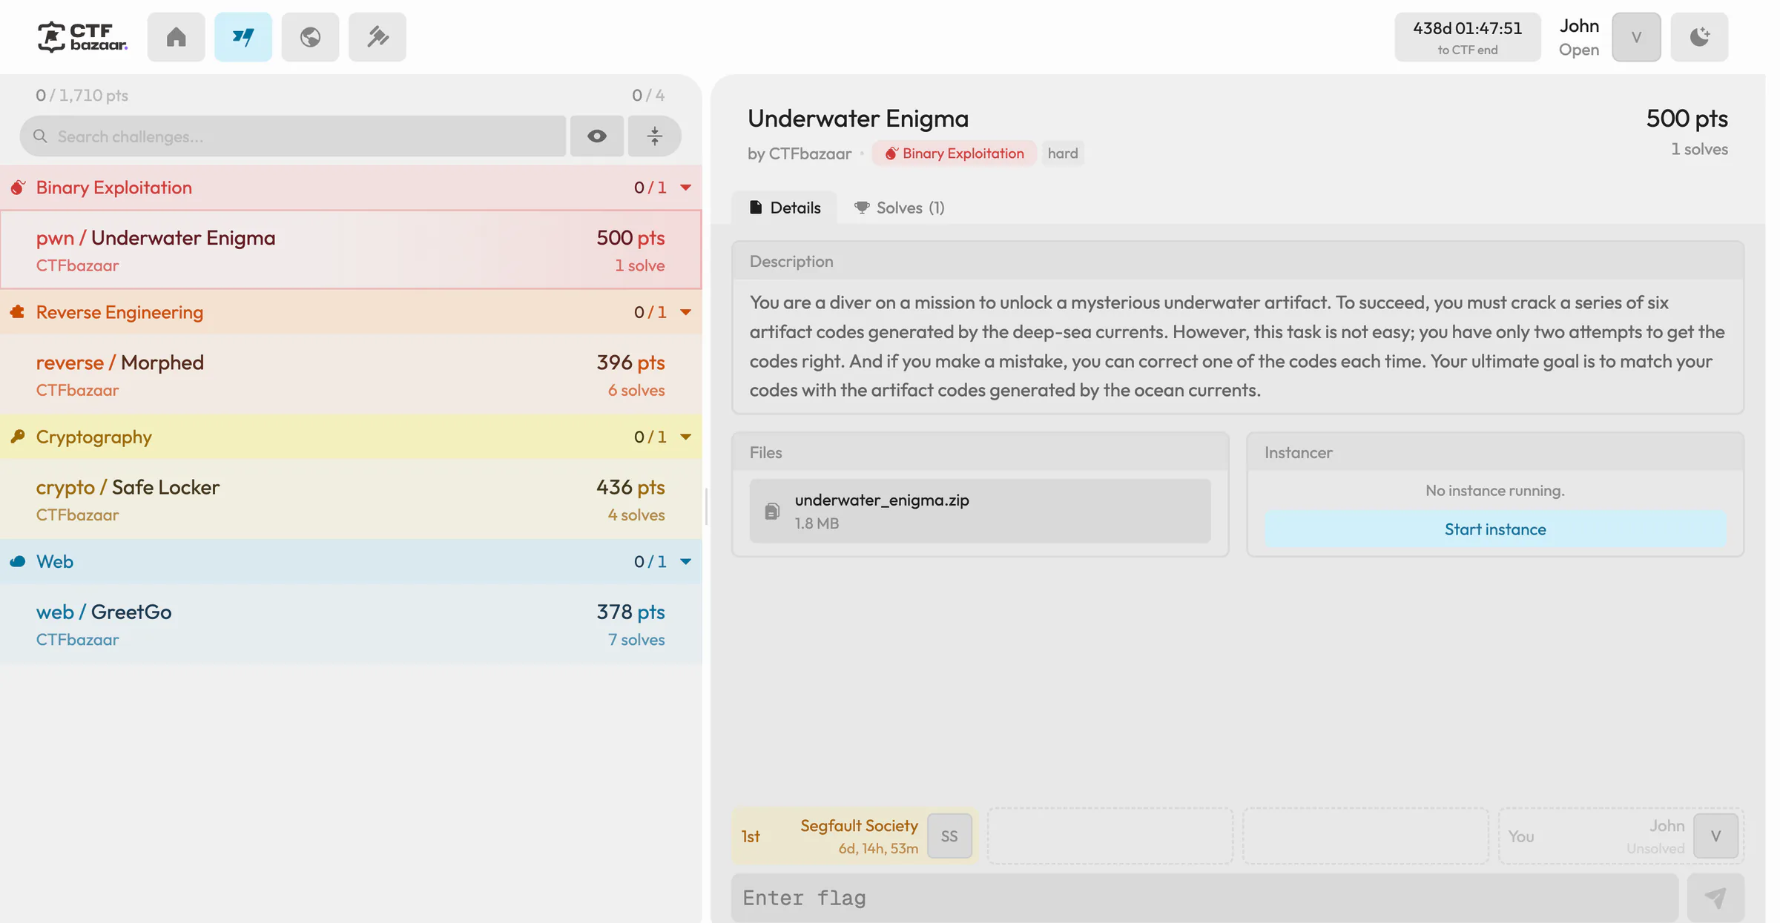Click the trophy icon on Solves tab
Viewport: 1780px width, 923px height.
coord(862,208)
